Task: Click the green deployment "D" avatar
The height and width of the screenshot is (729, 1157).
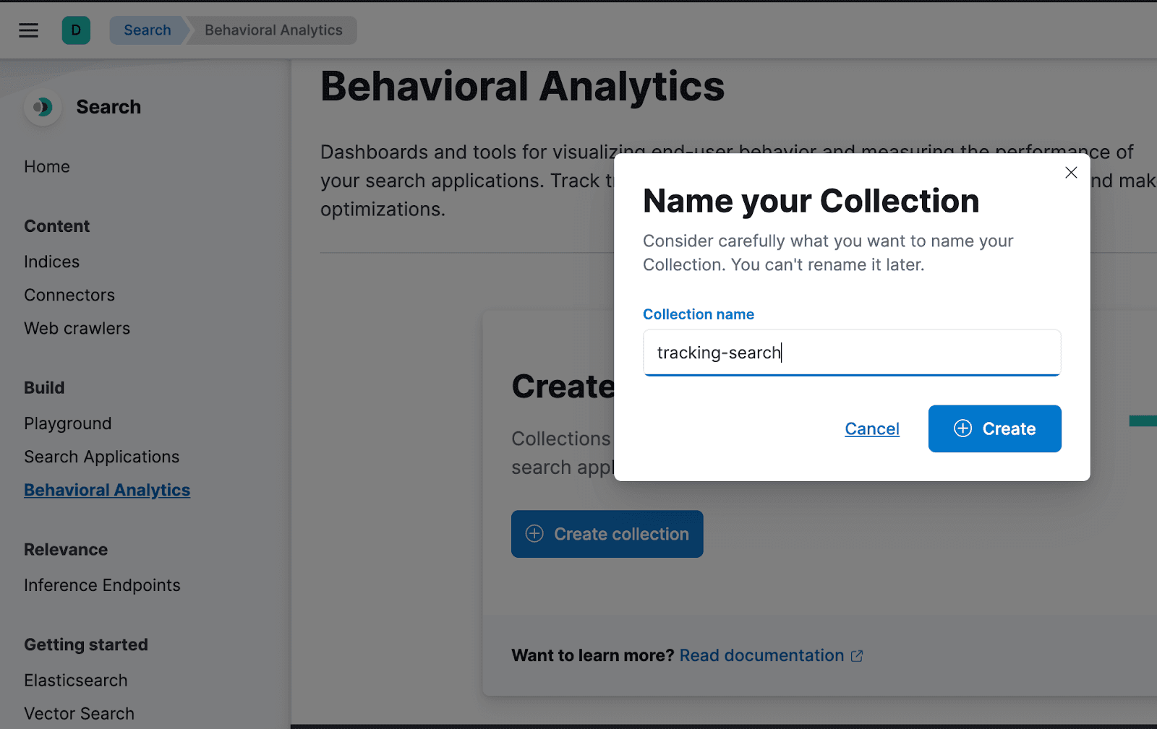Action: (76, 30)
